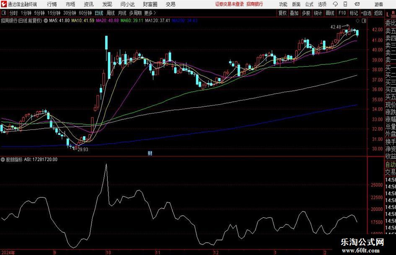
Task: Click the 画线 drawing button
Action: pyautogui.click(x=330, y=13)
